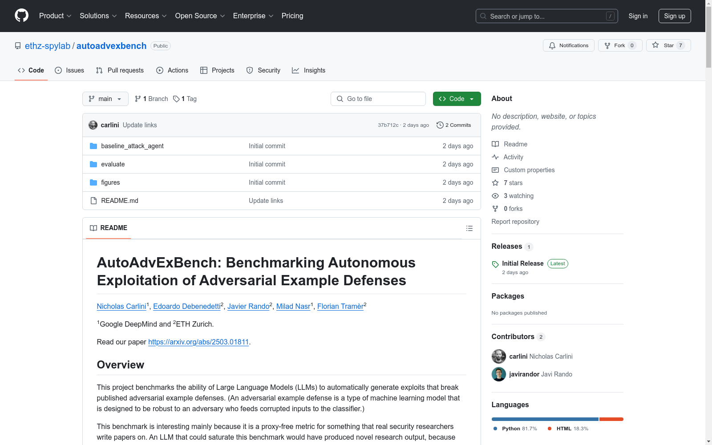Image resolution: width=712 pixels, height=445 pixels.
Task: Open the arxiv.org/abs/2503.01811 paper link
Action: point(198,342)
